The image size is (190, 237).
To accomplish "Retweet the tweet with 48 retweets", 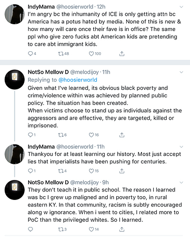I will click(x=60, y=54).
